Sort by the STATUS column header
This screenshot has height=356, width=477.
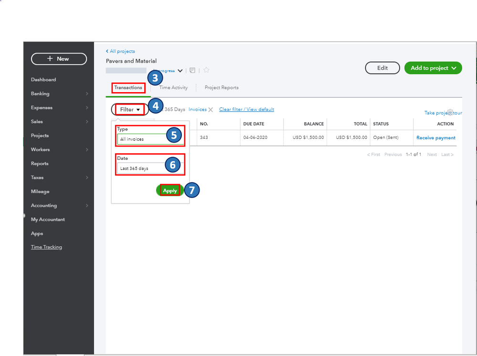(381, 124)
